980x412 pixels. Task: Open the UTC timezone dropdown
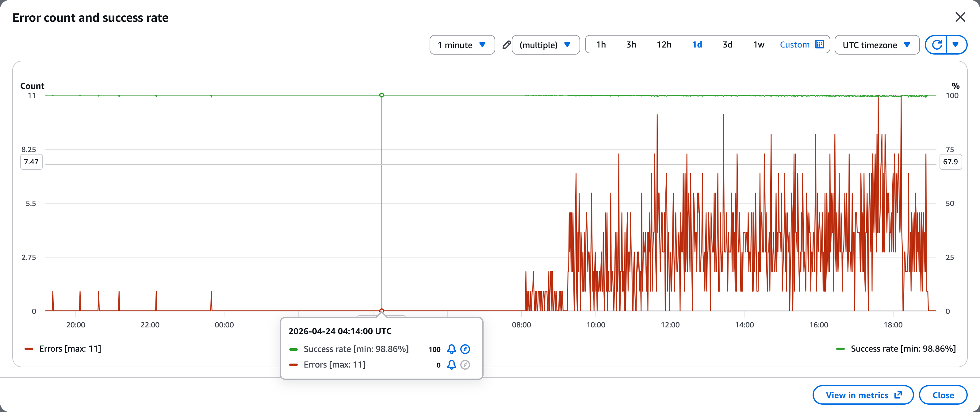[x=877, y=45]
